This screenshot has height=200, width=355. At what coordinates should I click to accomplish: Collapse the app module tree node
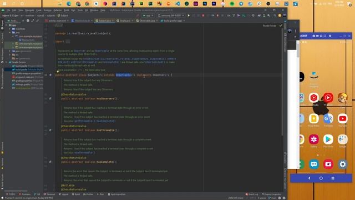click(x=7, y=25)
